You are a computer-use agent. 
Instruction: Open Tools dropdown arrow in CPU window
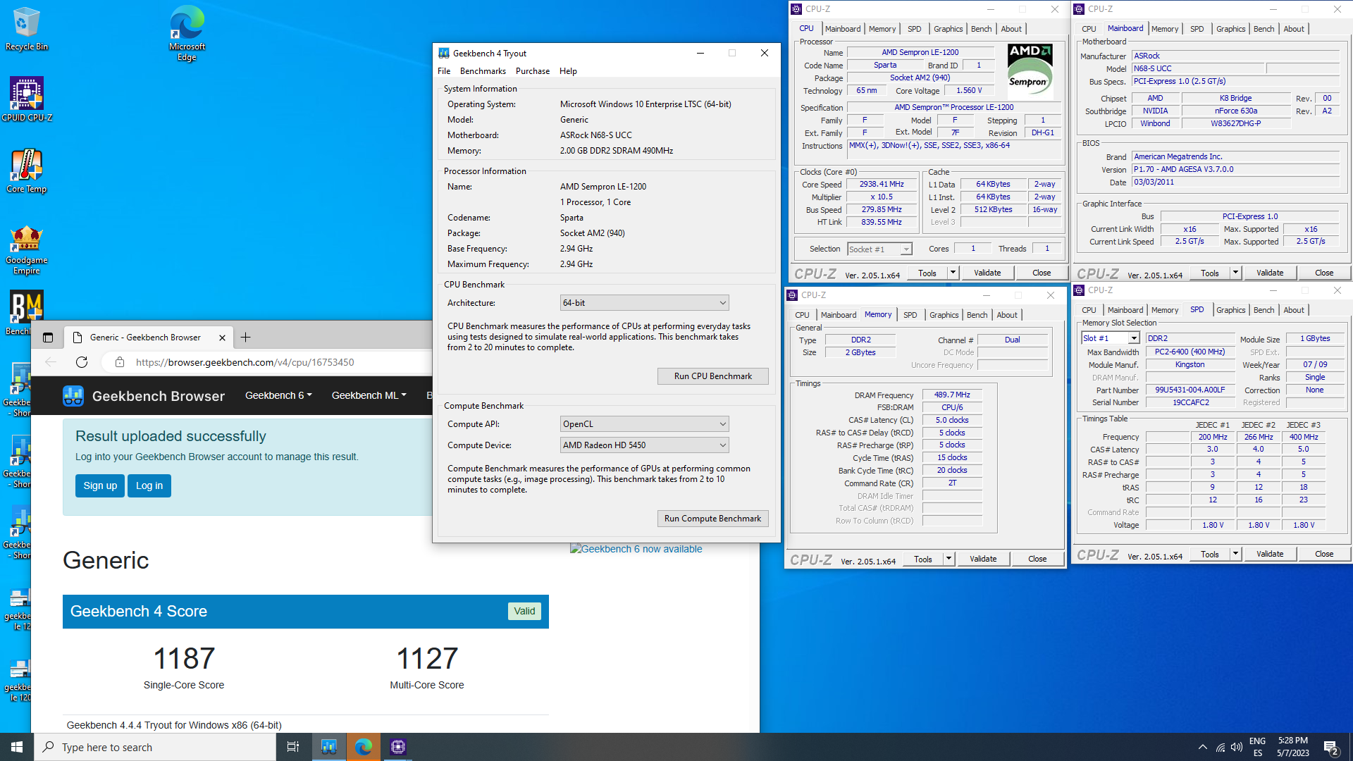click(x=953, y=273)
